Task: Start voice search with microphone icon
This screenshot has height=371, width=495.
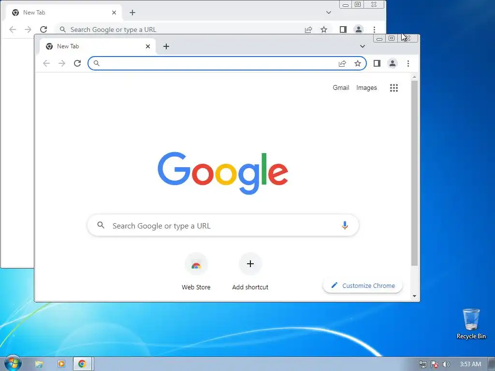Action: (x=345, y=225)
